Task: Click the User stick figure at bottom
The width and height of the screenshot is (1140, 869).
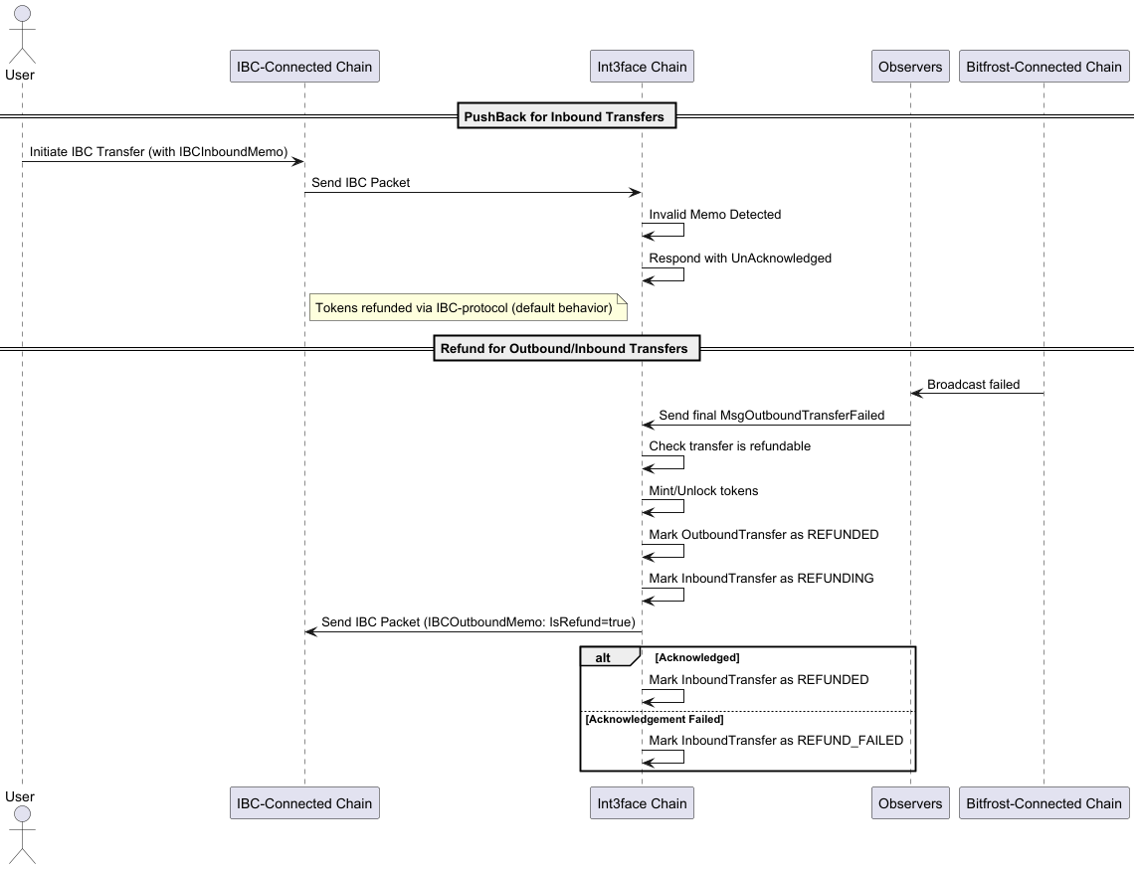Action: point(21,835)
